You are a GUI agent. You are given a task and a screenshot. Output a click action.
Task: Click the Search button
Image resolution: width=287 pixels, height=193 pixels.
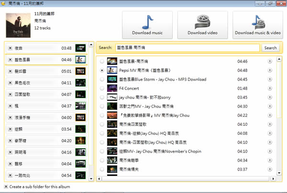(270, 48)
